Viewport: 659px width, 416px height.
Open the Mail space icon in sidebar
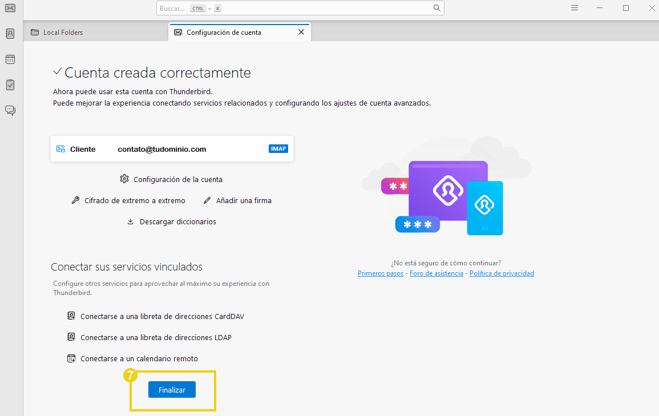[x=10, y=8]
